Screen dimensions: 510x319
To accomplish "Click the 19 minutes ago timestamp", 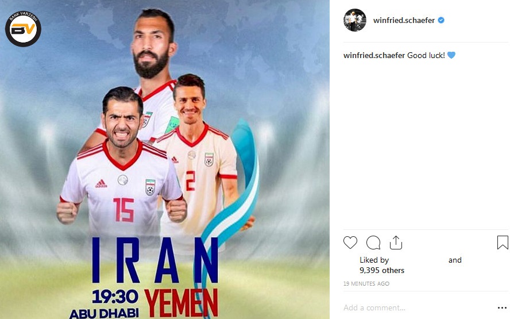I will (366, 283).
